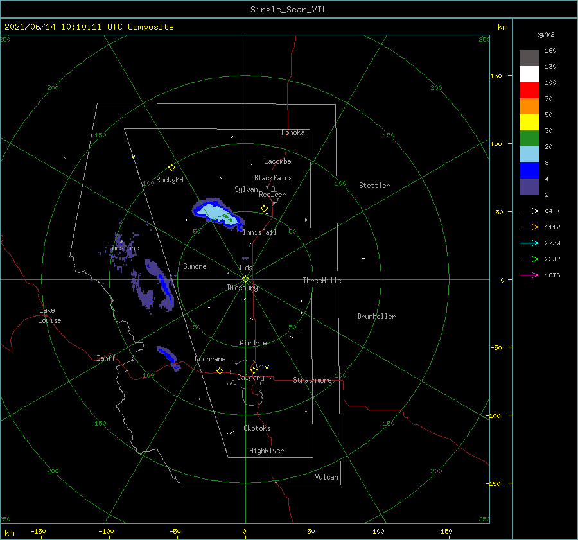Click the Lake Louise label
Screen dimensions: 578x540
pos(49,315)
